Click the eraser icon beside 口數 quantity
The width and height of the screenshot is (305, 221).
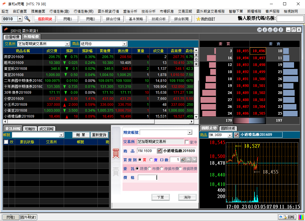(x=183, y=159)
